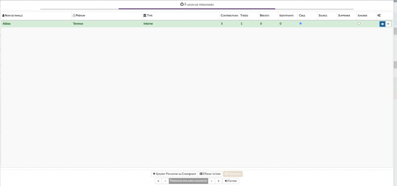Image resolution: width=397 pixels, height=186 pixels.
Task: Select Ignorer radio for Abbas Terence
Action: [359, 24]
